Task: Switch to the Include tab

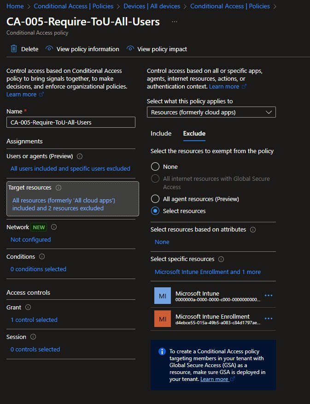Action: coord(161,133)
